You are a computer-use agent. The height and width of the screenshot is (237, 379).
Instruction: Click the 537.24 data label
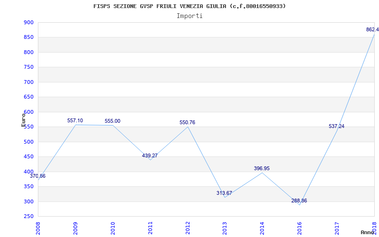coord(336,126)
